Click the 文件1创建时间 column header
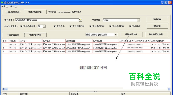The image size is (173, 95). pos(161,41)
